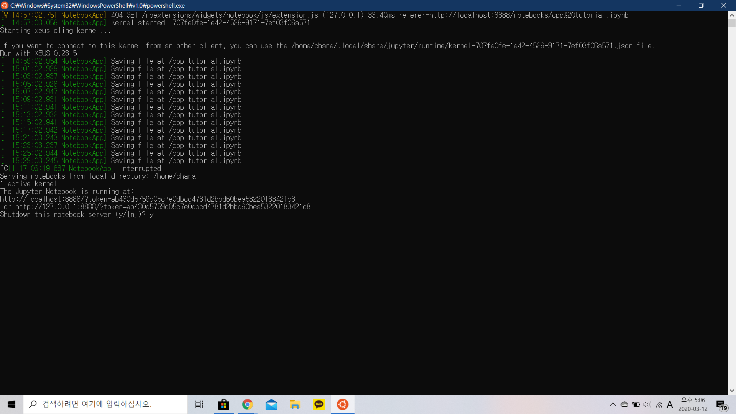Click the 15:29:03.245 Saving file log line
Viewport: 736px width, 414px height.
[x=121, y=161]
